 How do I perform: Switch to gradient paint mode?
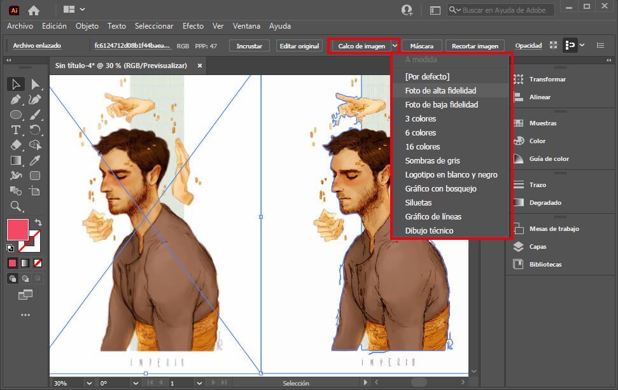pyautogui.click(x=25, y=263)
